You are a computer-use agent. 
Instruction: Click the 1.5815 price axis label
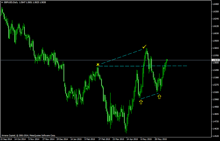click(x=215, y=48)
